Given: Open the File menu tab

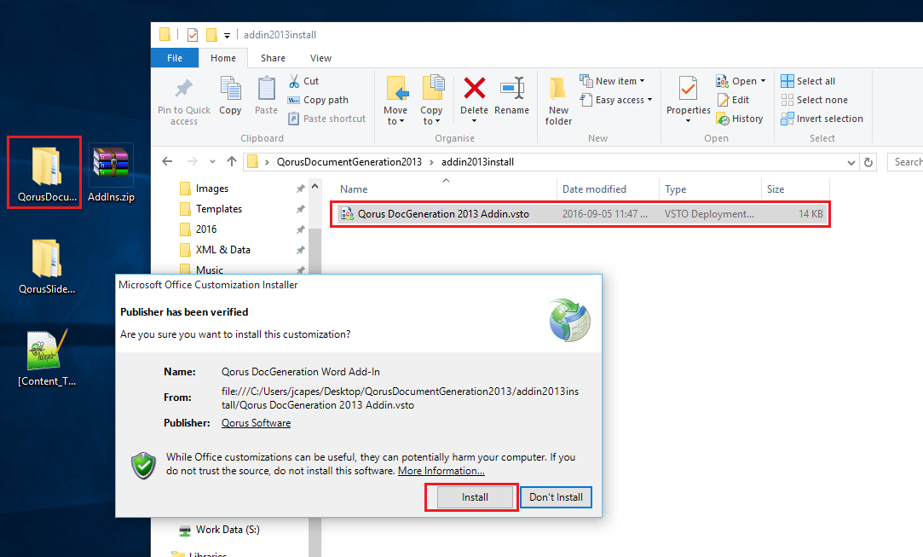Looking at the screenshot, I should click(175, 58).
